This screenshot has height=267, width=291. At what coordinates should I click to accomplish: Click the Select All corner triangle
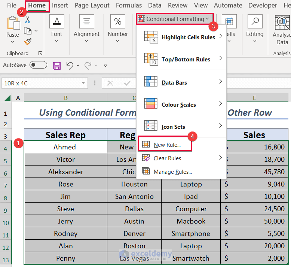(7, 98)
